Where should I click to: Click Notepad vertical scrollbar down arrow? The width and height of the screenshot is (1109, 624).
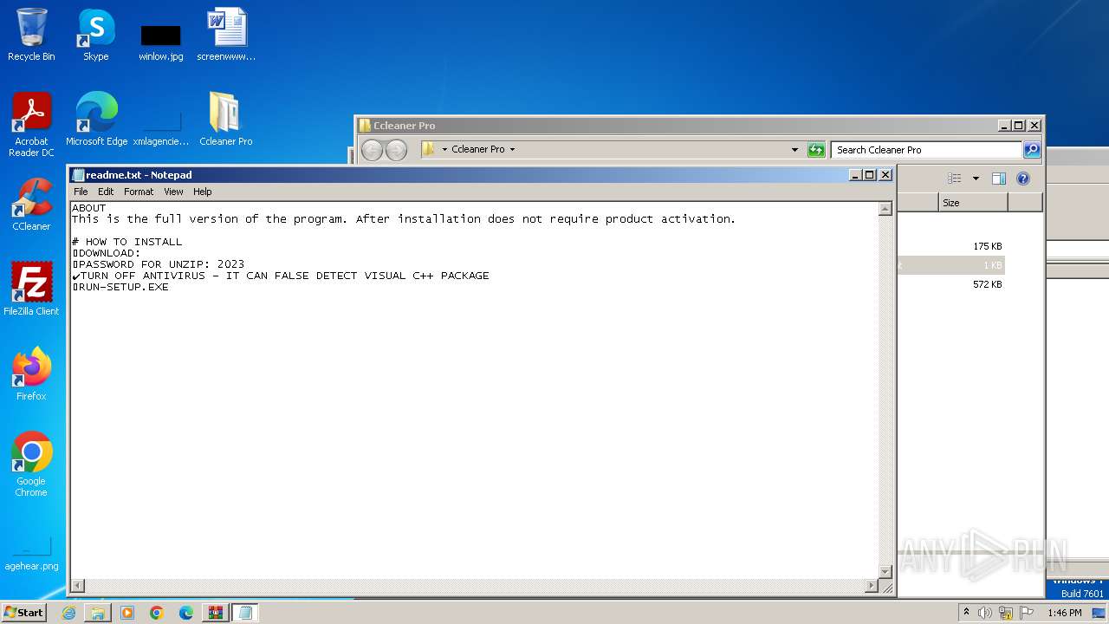click(885, 571)
